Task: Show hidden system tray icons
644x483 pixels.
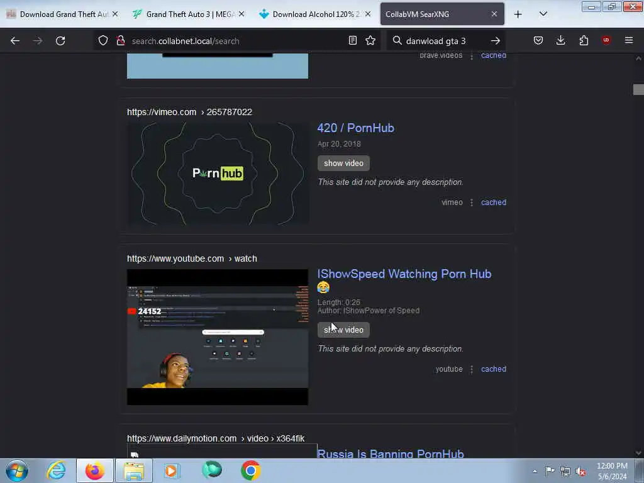Action: (535, 471)
